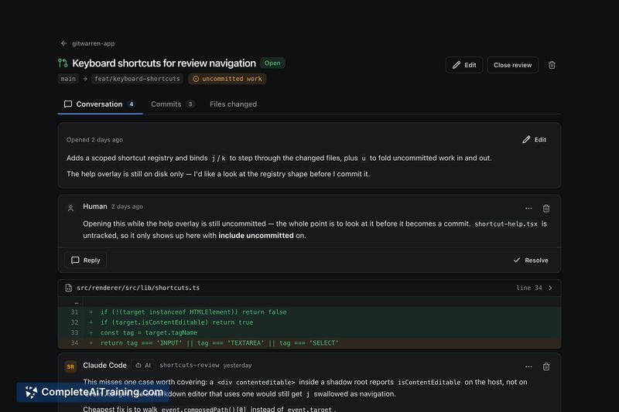The image size is (619, 412).
Task: Open the more options menu on the Human comment
Action: (x=528, y=208)
